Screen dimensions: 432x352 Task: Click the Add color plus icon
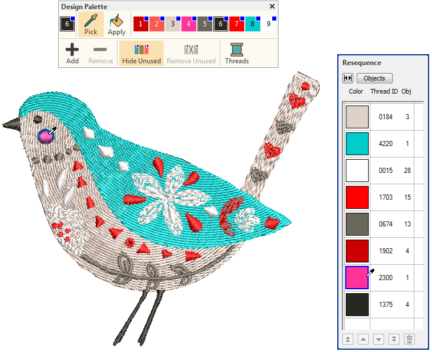point(72,53)
